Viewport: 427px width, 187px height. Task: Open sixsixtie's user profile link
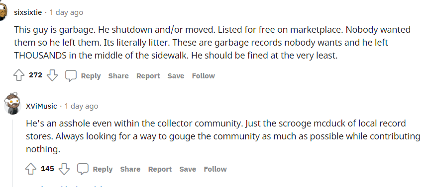coord(28,12)
